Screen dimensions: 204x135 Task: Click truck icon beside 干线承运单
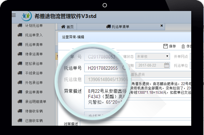tap(20, 73)
